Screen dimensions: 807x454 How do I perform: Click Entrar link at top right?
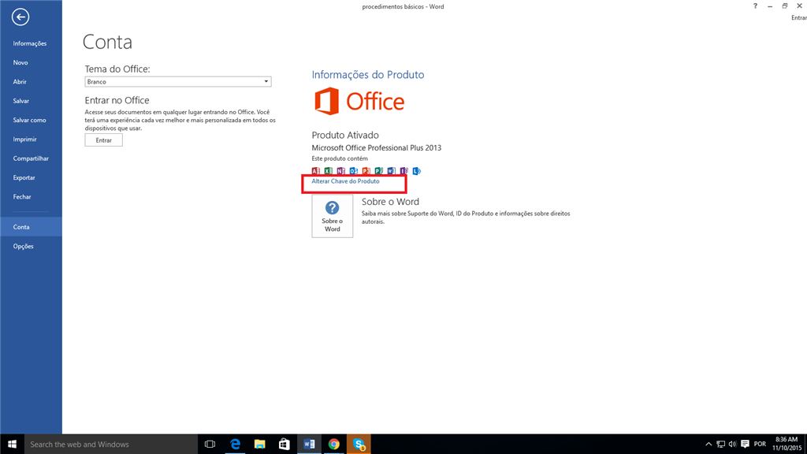799,18
